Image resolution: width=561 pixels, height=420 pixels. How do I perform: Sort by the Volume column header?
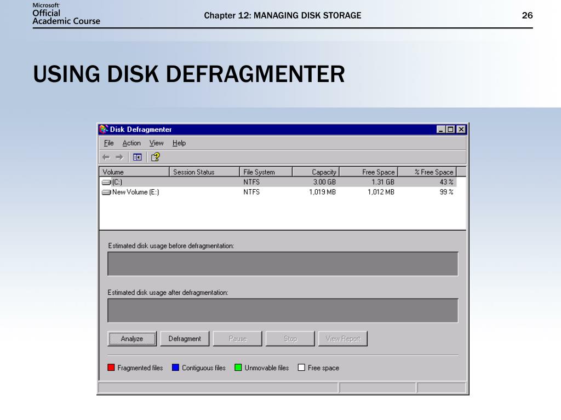pos(134,172)
